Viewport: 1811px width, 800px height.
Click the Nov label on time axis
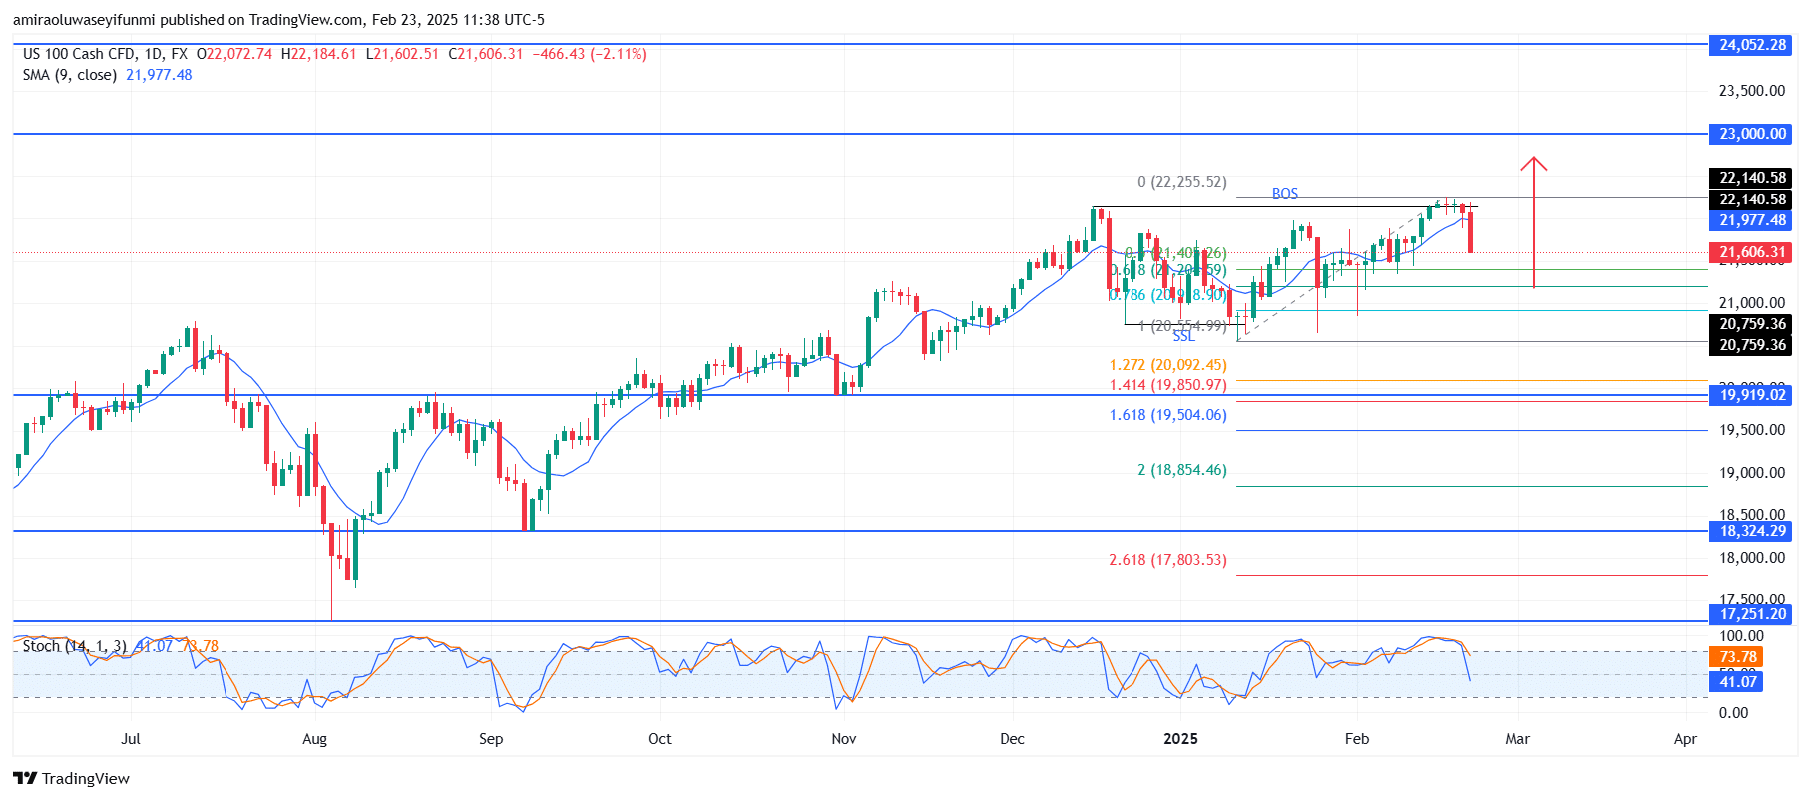coord(844,739)
